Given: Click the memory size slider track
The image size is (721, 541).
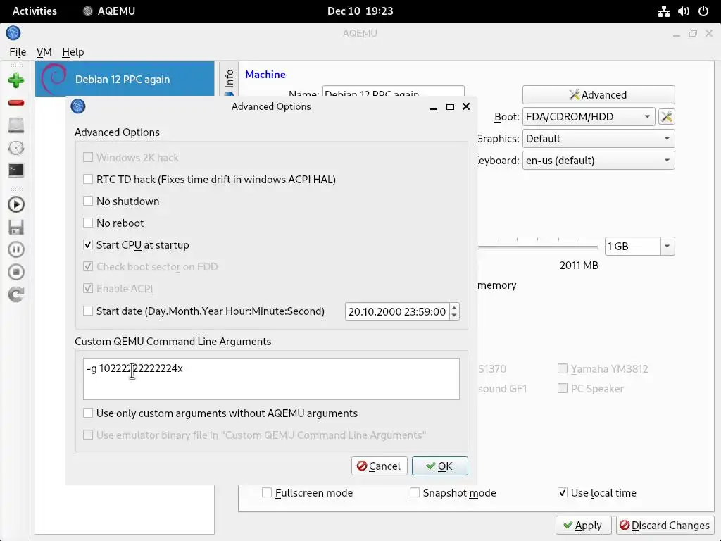Looking at the screenshot, I should pyautogui.click(x=537, y=247).
